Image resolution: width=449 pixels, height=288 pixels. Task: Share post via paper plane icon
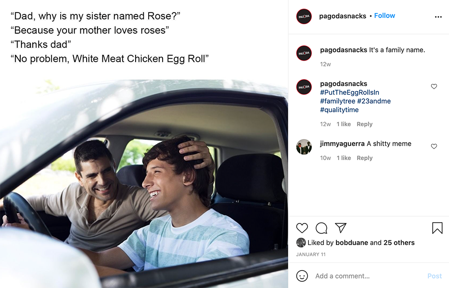point(341,228)
